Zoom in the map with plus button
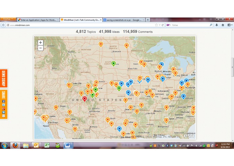Image resolution: width=234 pixels, height=166 pixels. tap(40, 43)
